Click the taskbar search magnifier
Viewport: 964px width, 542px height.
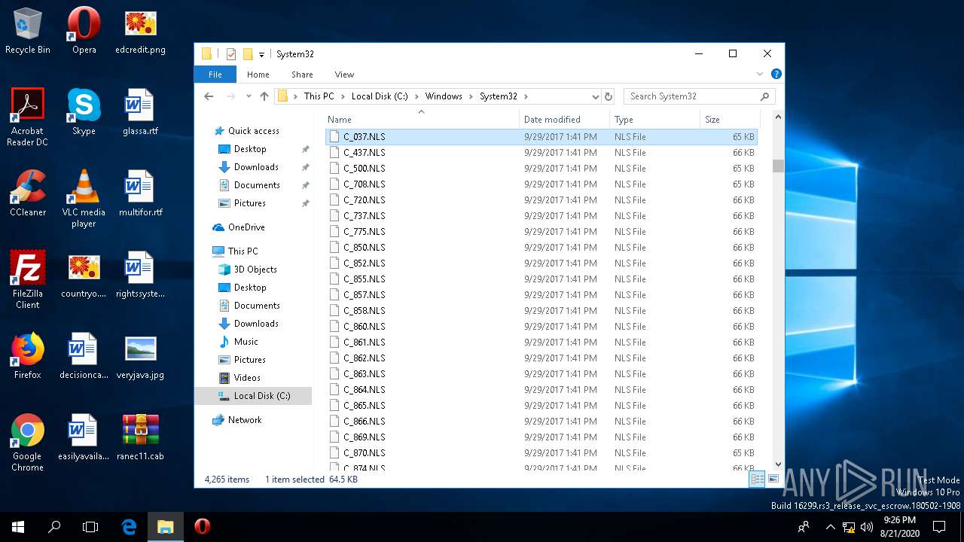(54, 527)
